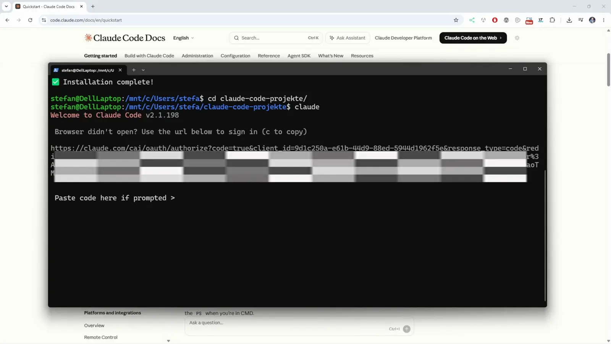
Task: Click 'Installation complete!' text in terminal
Action: [108, 82]
